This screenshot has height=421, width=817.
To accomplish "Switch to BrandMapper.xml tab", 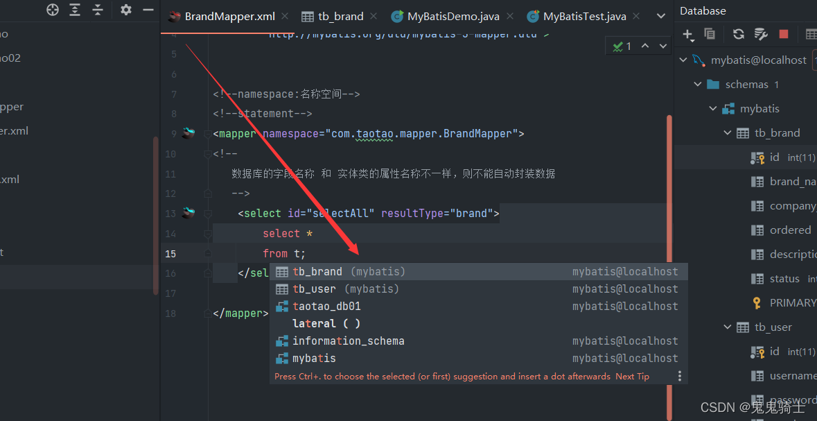I will point(229,16).
